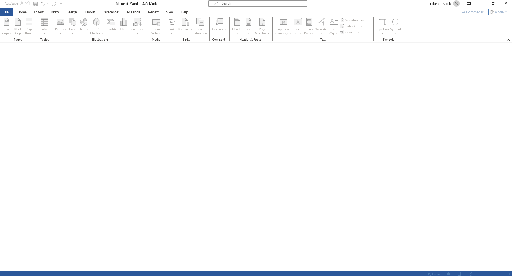Open the Comments pane
Image resolution: width=512 pixels, height=276 pixels.
(472, 12)
